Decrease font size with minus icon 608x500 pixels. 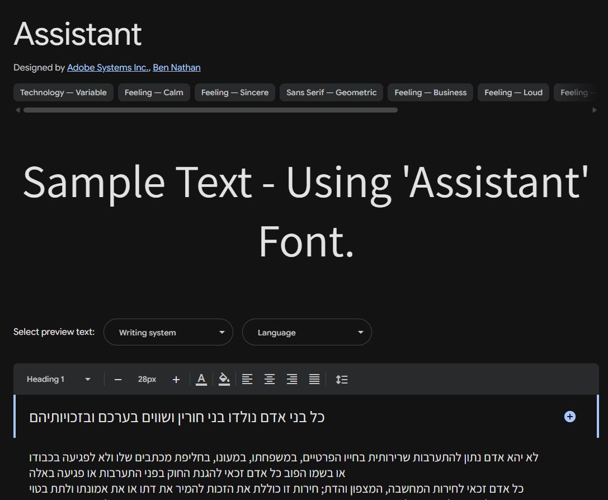tap(118, 379)
